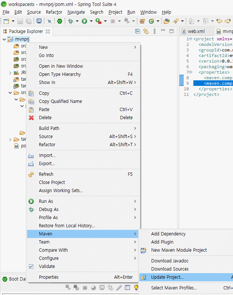Screen dimensions: 233x295
Task: Expand the Build Path submenu
Action: coord(83,128)
